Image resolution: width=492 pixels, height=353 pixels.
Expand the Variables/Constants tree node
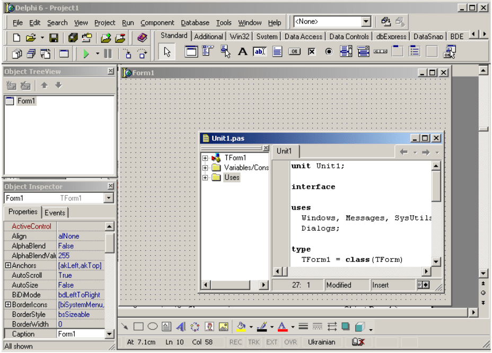tap(205, 168)
